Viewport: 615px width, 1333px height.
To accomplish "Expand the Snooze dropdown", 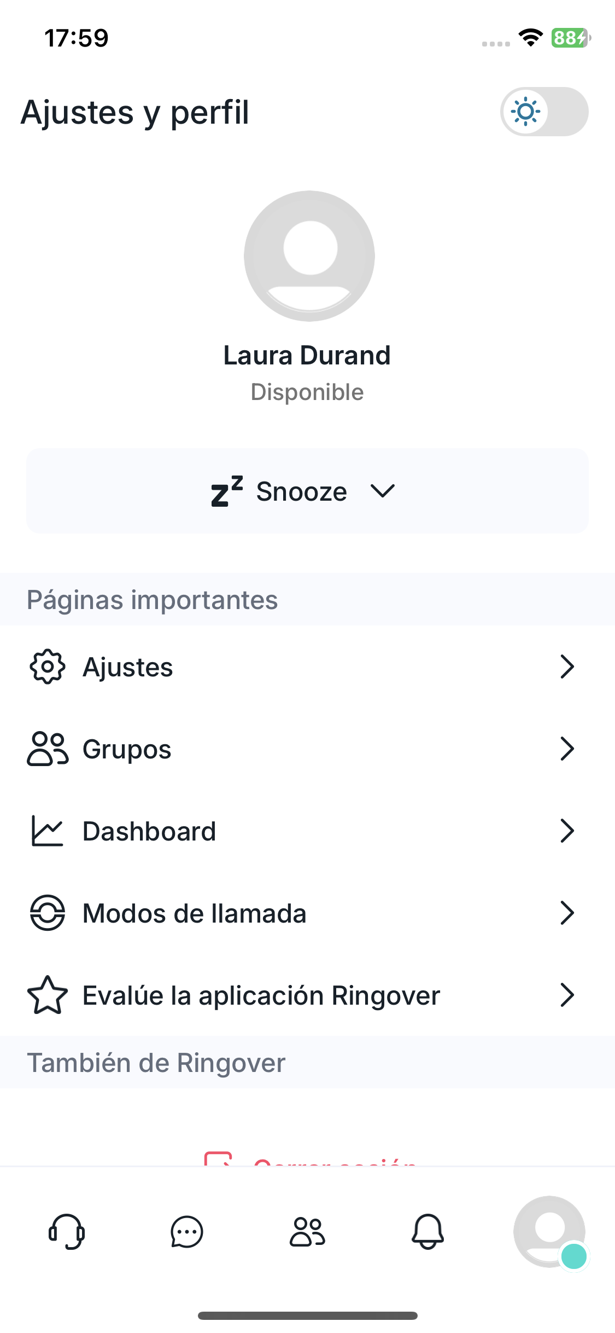I will point(307,491).
